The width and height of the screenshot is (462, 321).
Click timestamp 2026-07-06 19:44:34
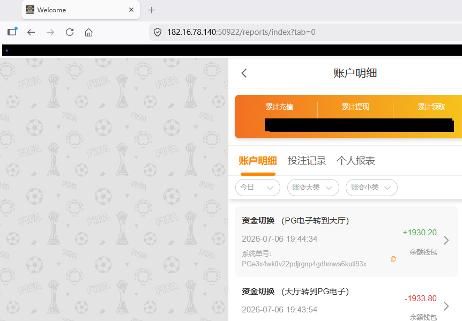point(279,239)
